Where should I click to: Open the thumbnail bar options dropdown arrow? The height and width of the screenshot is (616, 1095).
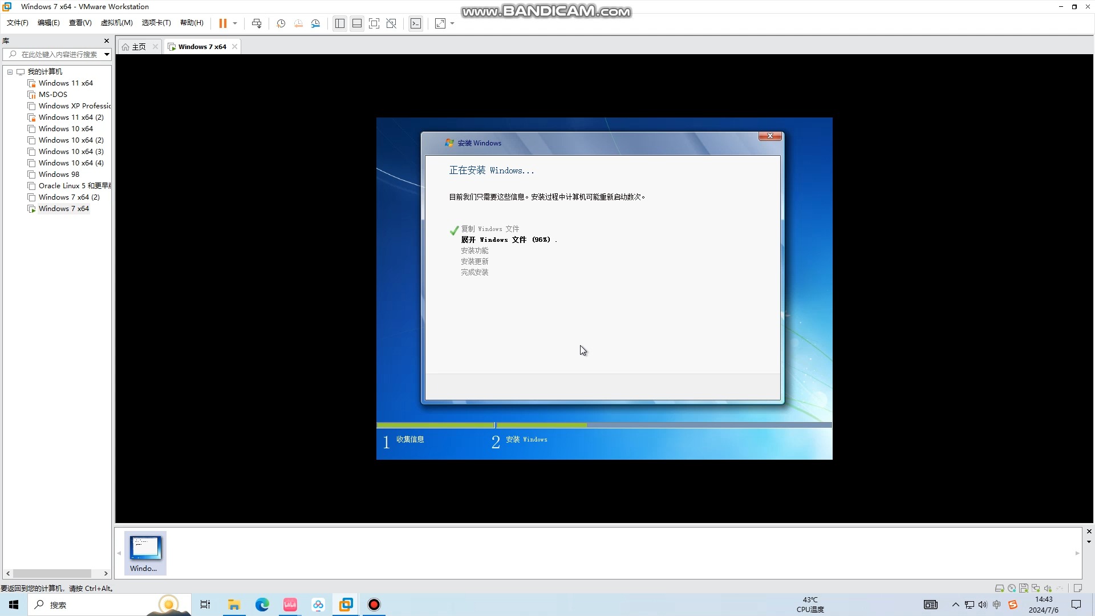[1089, 542]
